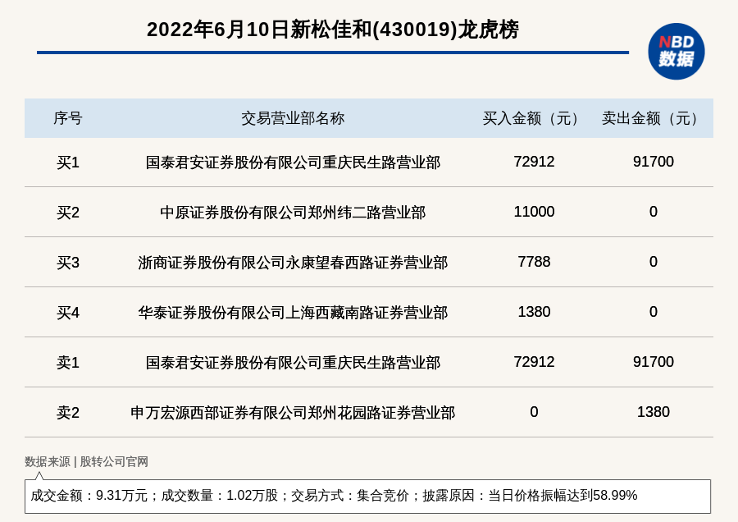Viewport: 738px width, 522px height.
Task: Select the 卖2 row label
Action: (68, 413)
